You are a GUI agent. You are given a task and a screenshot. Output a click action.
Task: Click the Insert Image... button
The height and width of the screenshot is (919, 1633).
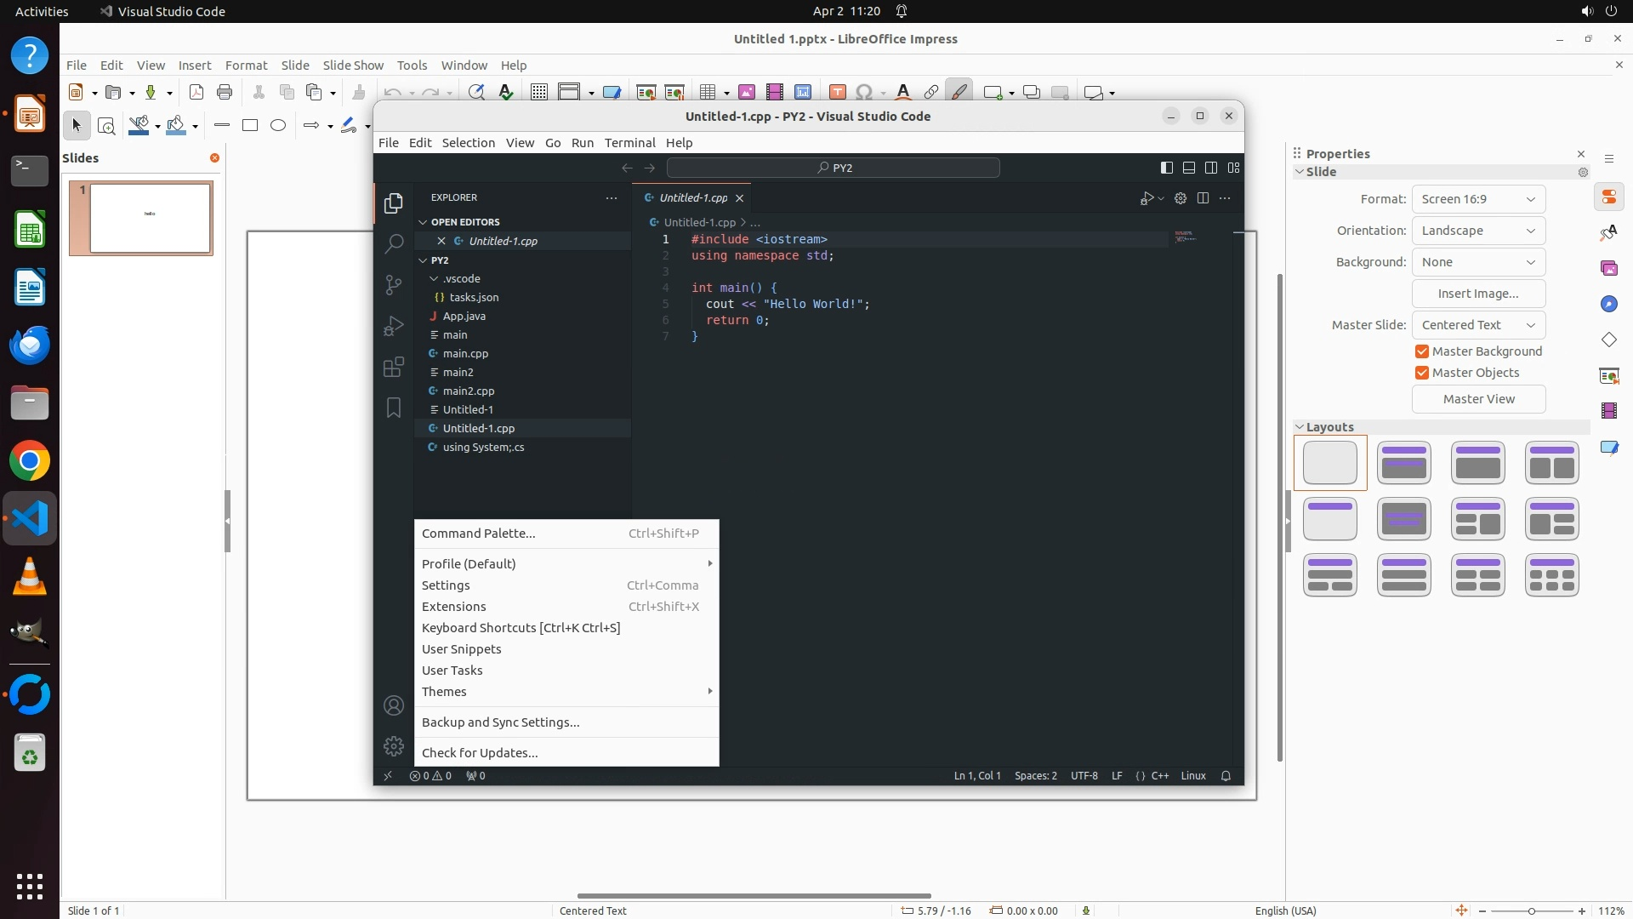pyautogui.click(x=1478, y=294)
